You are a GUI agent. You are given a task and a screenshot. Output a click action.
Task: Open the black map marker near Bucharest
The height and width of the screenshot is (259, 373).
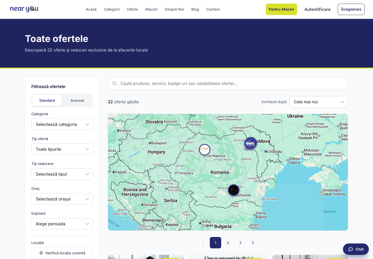pyautogui.click(x=234, y=190)
